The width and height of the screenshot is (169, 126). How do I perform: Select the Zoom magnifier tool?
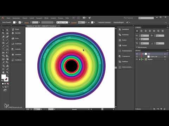7,72
